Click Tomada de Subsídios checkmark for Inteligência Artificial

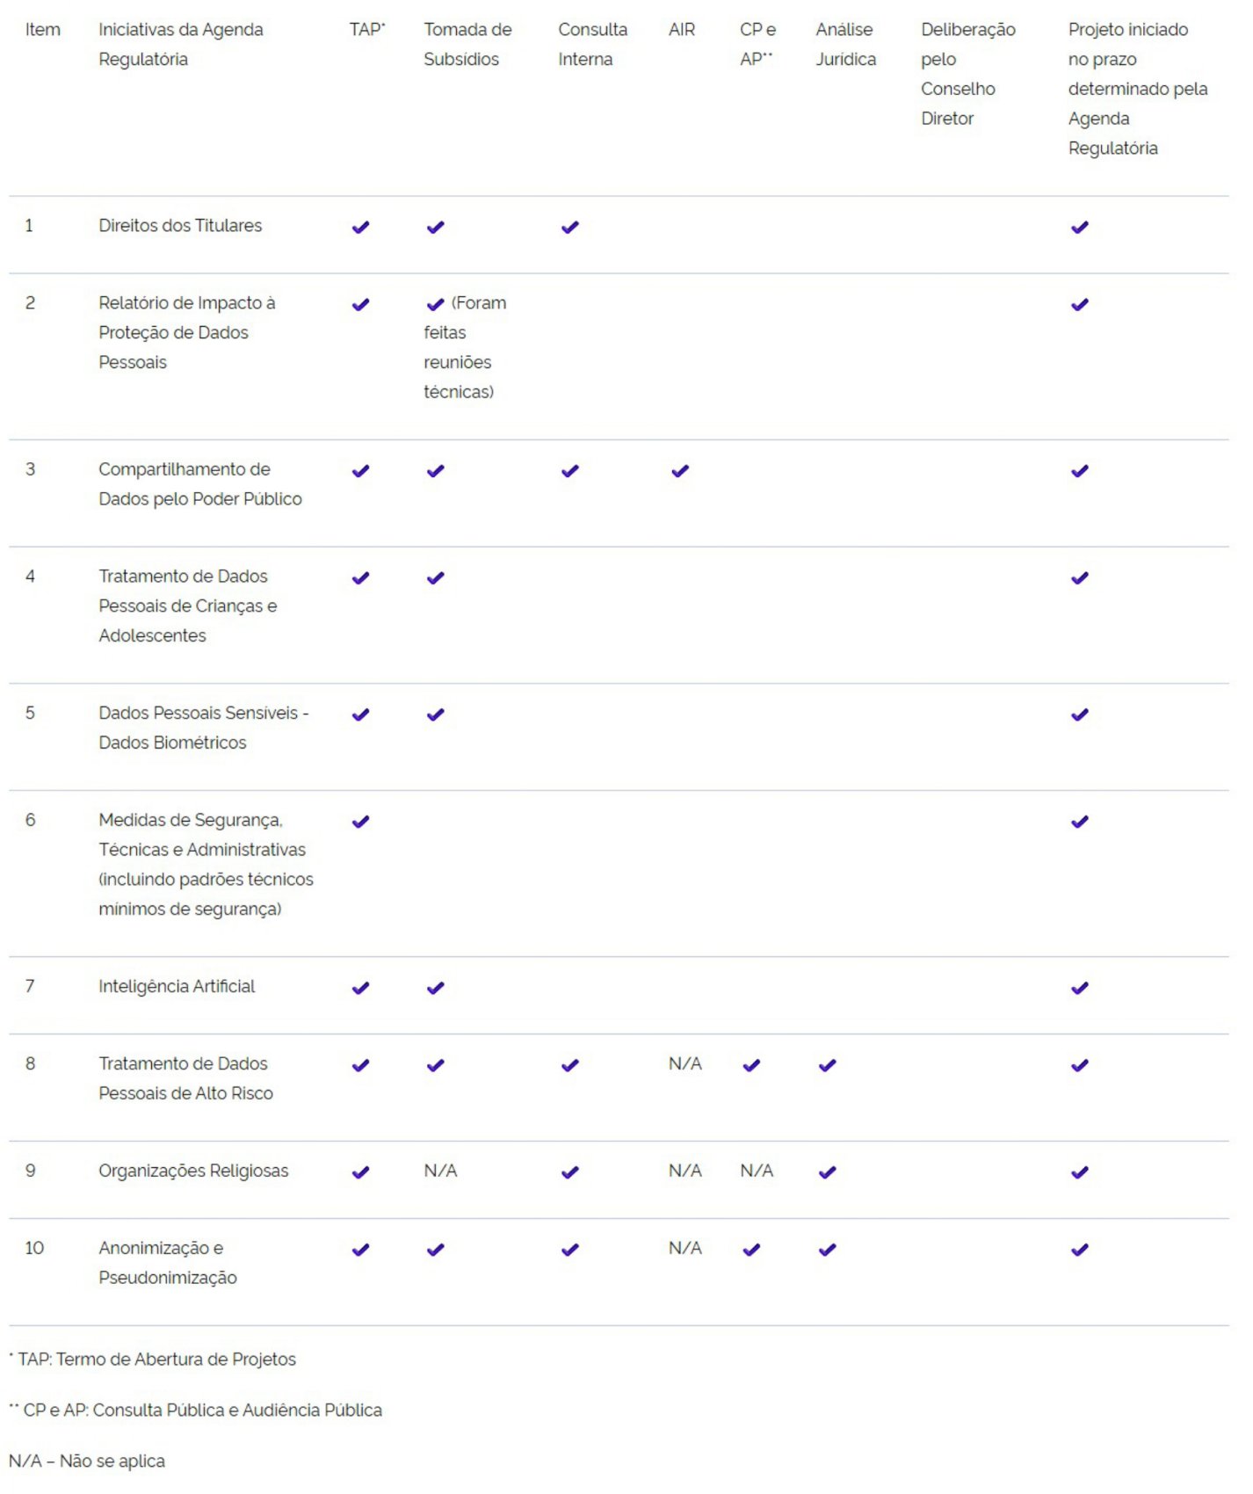(x=435, y=988)
